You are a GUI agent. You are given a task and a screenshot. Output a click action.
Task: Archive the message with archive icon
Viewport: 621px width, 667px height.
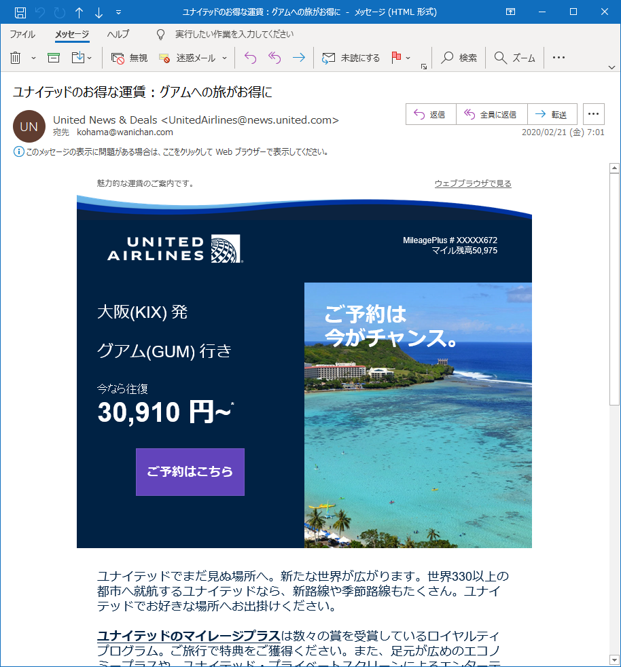pyautogui.click(x=54, y=58)
